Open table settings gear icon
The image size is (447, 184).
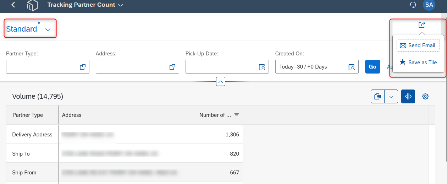pyautogui.click(x=425, y=96)
